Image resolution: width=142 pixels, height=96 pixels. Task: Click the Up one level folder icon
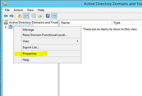[20, 16]
